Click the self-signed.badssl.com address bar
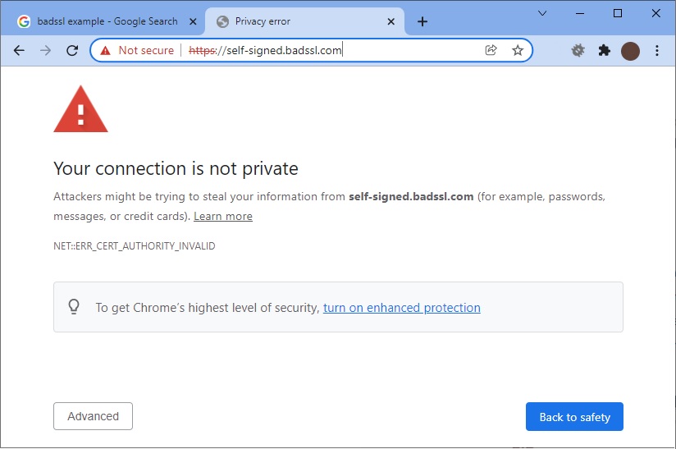Image resolution: width=676 pixels, height=449 pixels. (x=311, y=50)
